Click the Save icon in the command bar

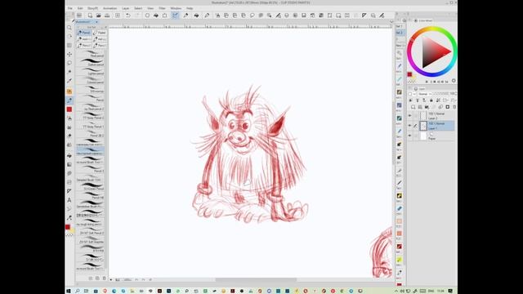[x=107, y=16]
